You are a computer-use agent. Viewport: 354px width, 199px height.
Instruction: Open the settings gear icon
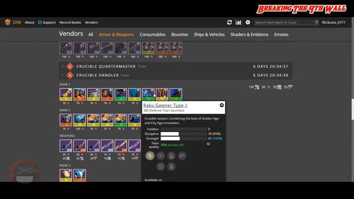coord(248,22)
